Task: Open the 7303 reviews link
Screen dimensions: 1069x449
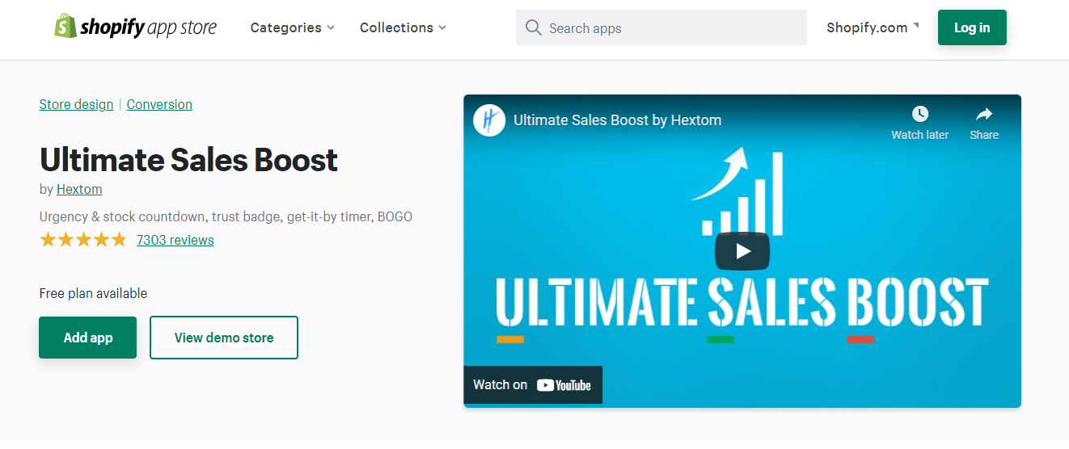Action: (175, 240)
